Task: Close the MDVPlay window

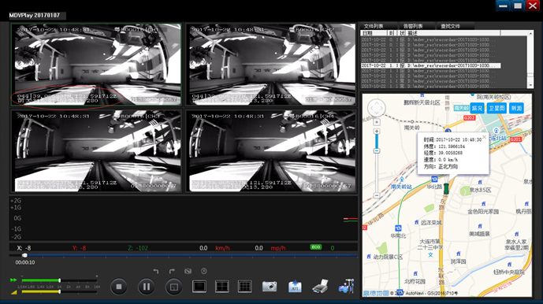Action: pyautogui.click(x=533, y=6)
